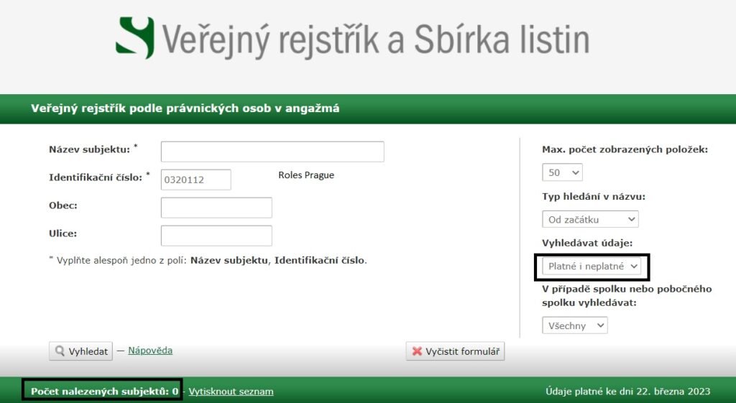Click the Údaje platné ke dni date text
The width and height of the screenshot is (736, 403).
[x=628, y=392]
